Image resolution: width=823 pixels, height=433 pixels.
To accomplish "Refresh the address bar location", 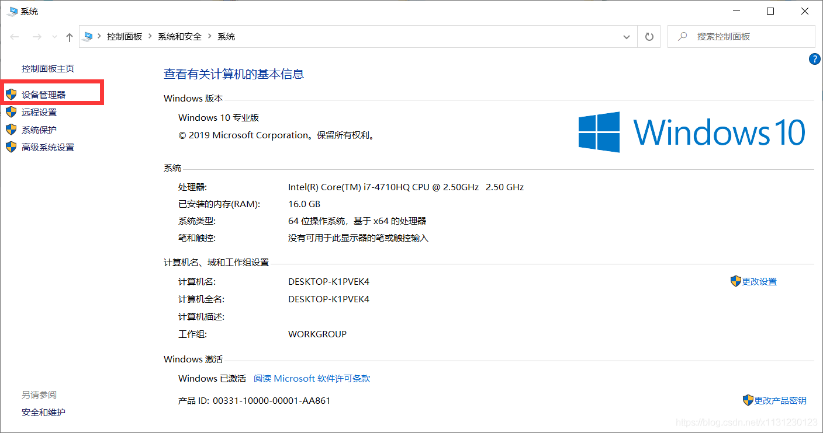I will pos(649,37).
